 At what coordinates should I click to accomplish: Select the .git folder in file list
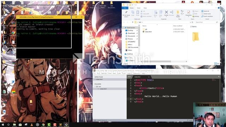coord(145,29)
